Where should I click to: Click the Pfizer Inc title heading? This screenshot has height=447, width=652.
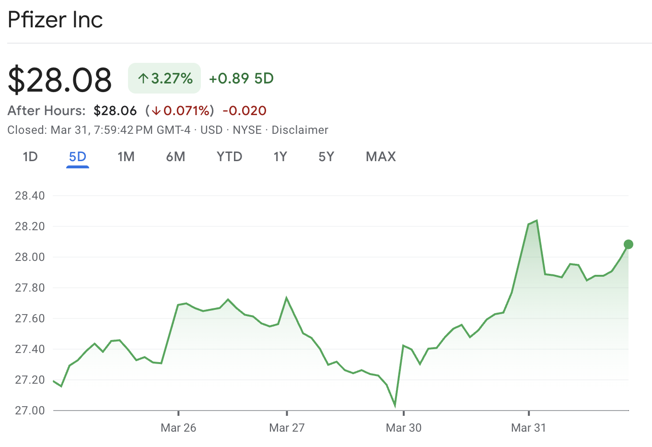click(x=55, y=20)
